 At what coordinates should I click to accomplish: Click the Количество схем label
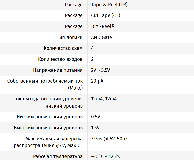(63, 48)
